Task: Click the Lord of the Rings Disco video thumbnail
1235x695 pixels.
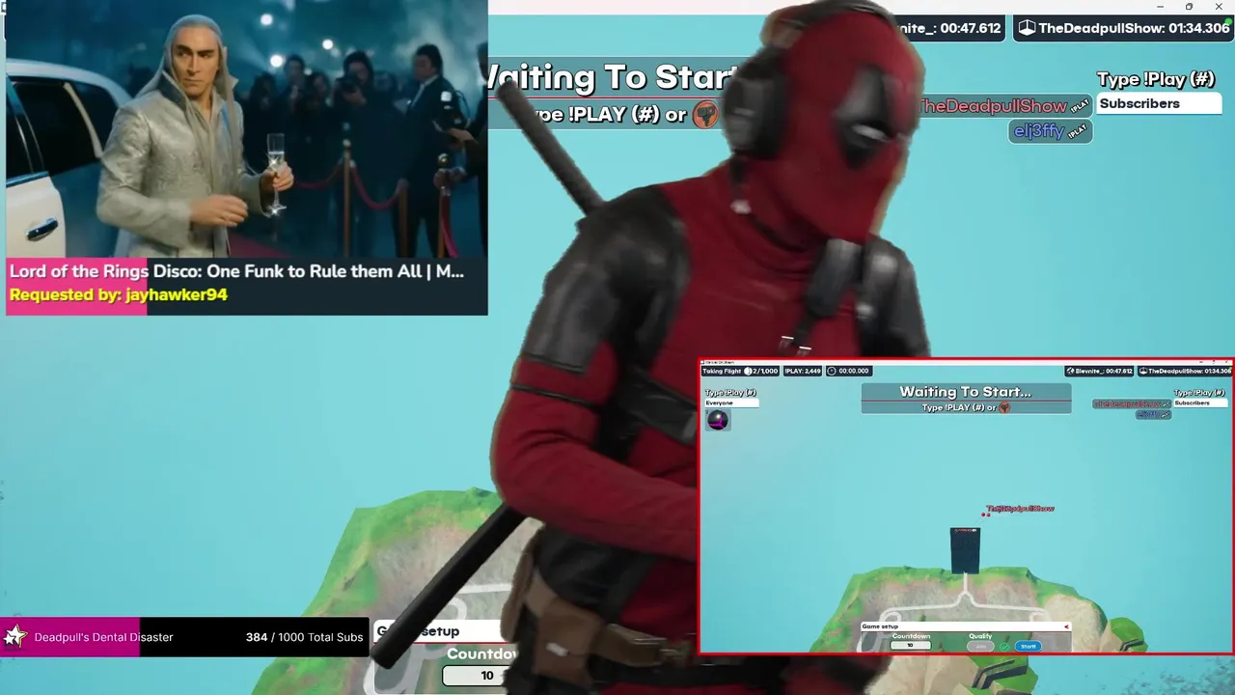Action: pos(247,128)
